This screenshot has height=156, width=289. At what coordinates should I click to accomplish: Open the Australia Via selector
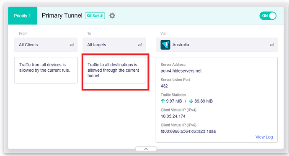[217, 45]
